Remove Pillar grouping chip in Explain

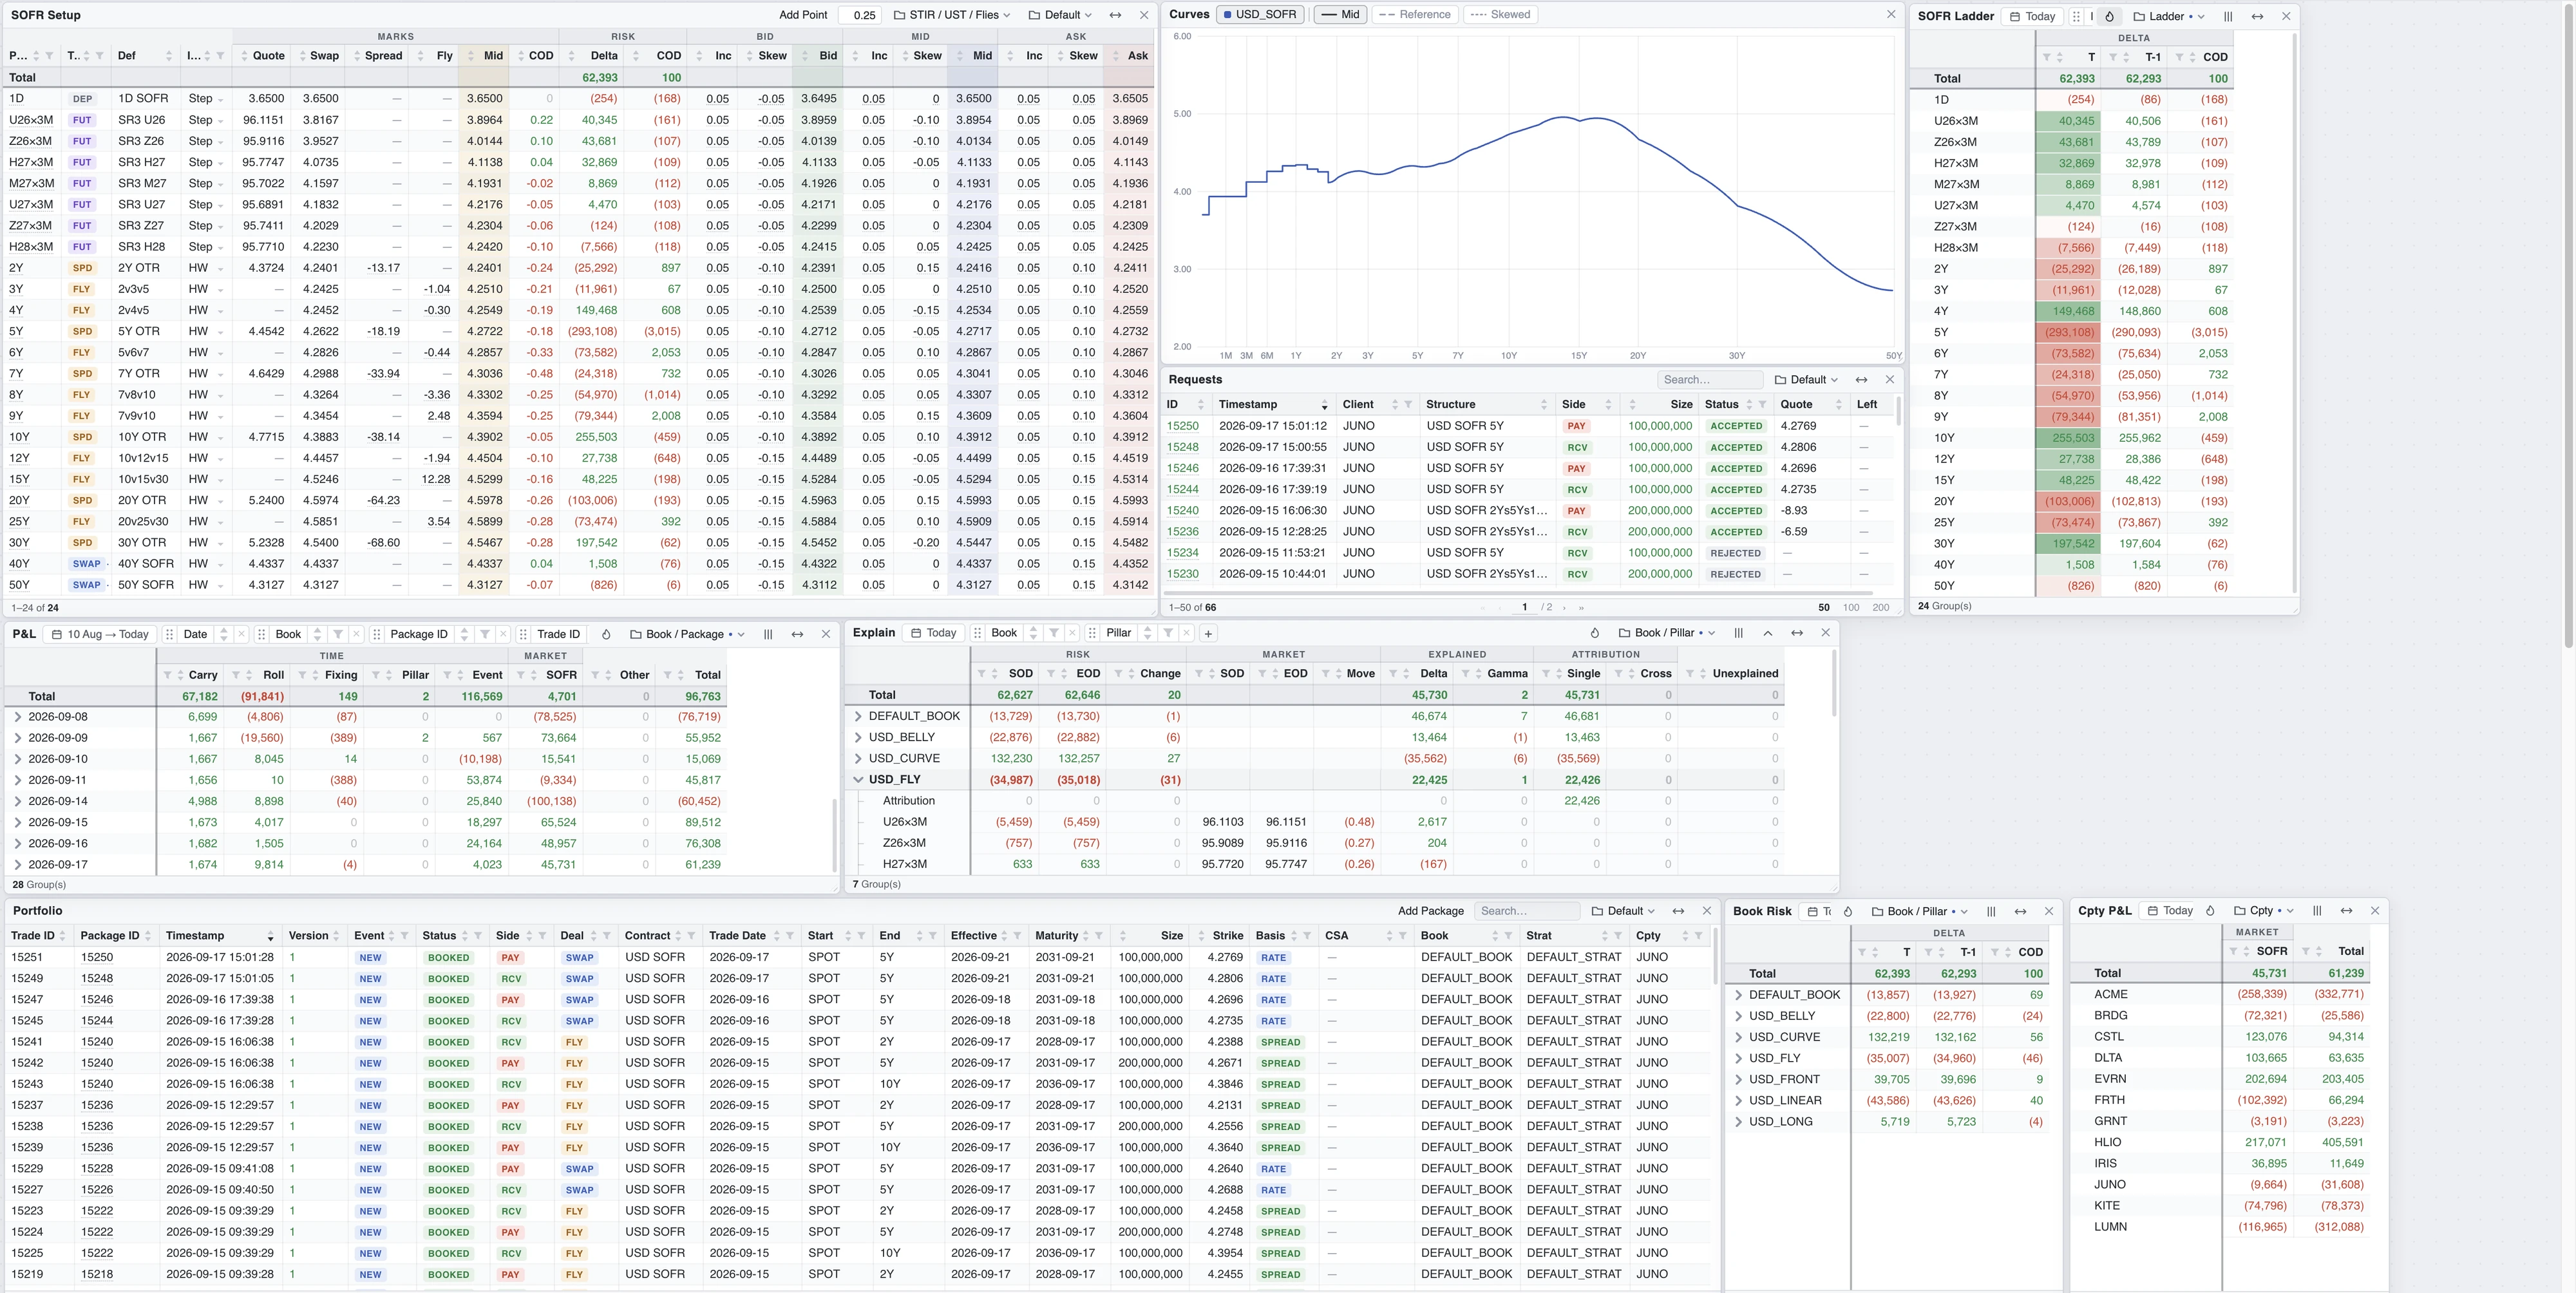click(x=1186, y=633)
